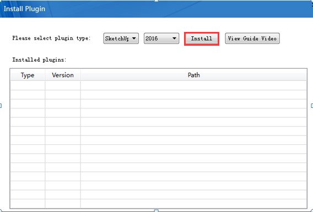
Task: Click the right edge selection handle
Action: (x=312, y=106)
